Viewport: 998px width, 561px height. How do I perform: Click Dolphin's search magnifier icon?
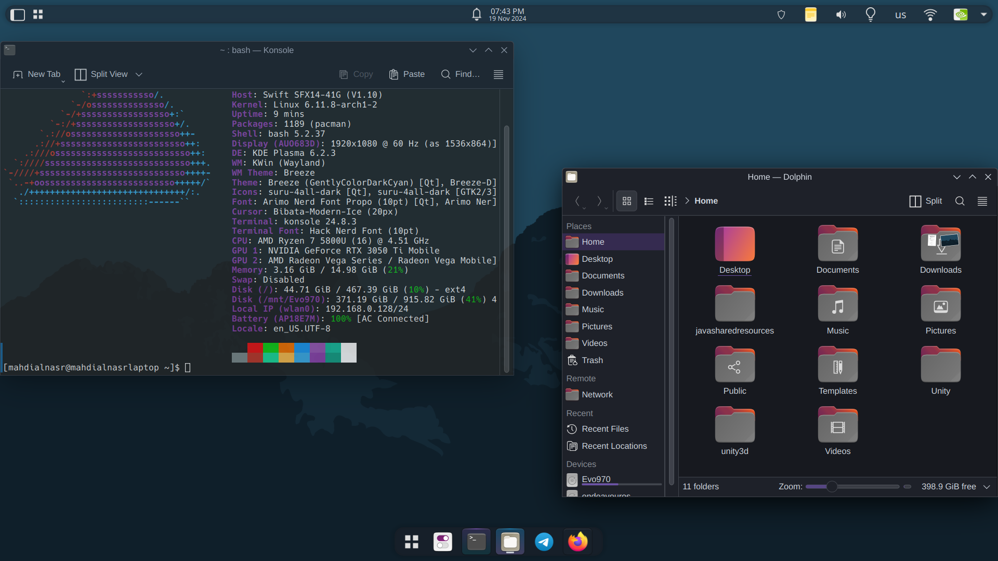[x=960, y=201]
